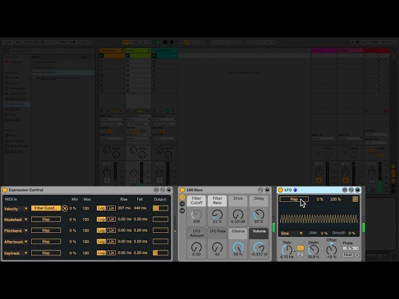Click the LFO Rate knob
The width and height of the screenshot is (399, 299).
pos(287,250)
